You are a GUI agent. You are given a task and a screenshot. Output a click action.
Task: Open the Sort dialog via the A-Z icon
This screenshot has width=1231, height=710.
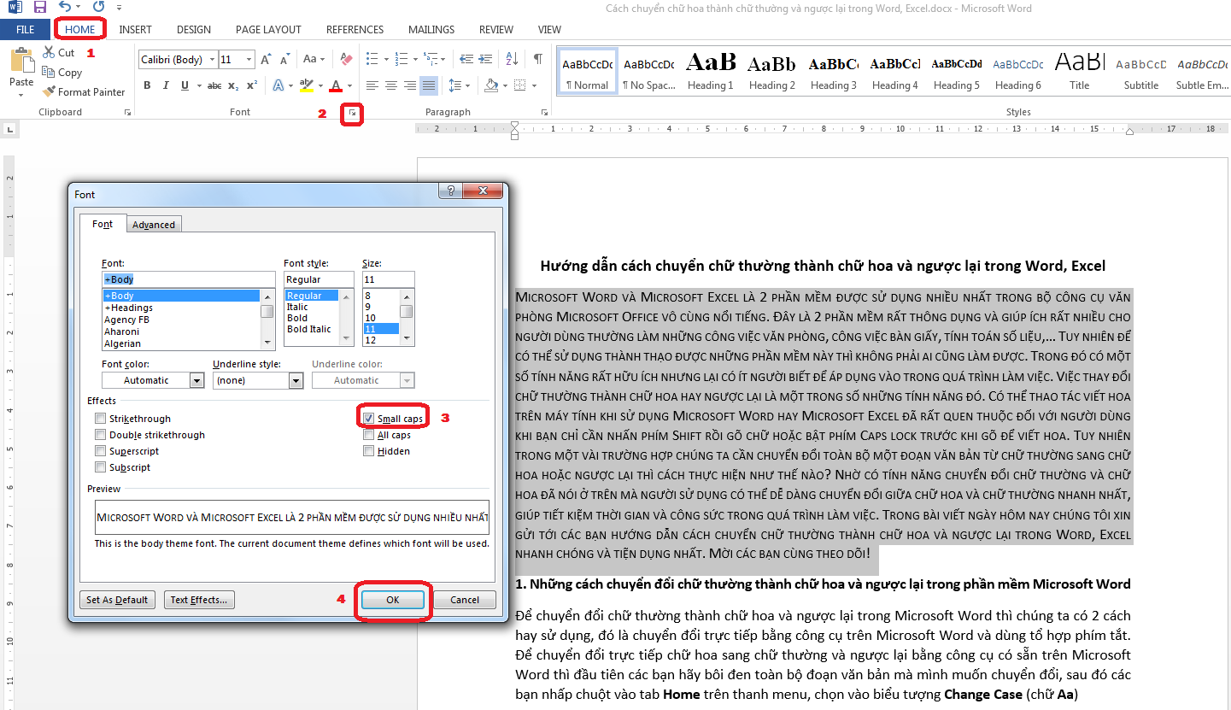click(x=511, y=59)
